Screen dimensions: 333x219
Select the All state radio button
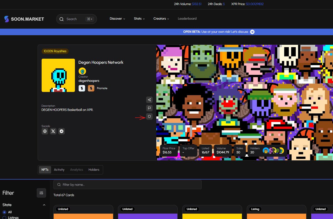[4, 212]
